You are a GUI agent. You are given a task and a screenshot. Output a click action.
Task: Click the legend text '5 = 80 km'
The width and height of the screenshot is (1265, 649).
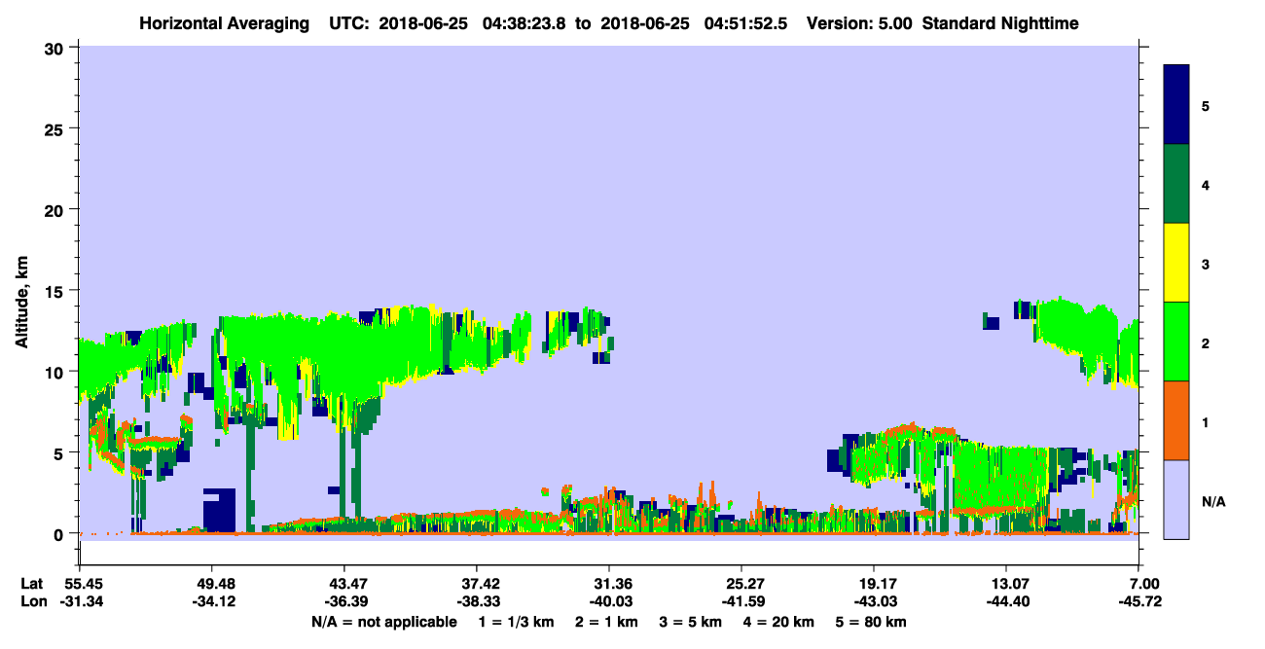872,622
